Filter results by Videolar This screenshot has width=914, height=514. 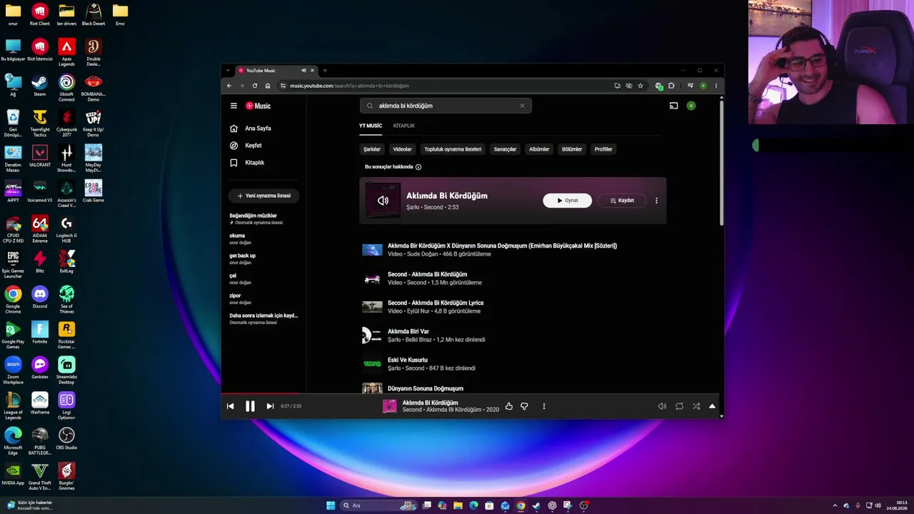(402, 149)
